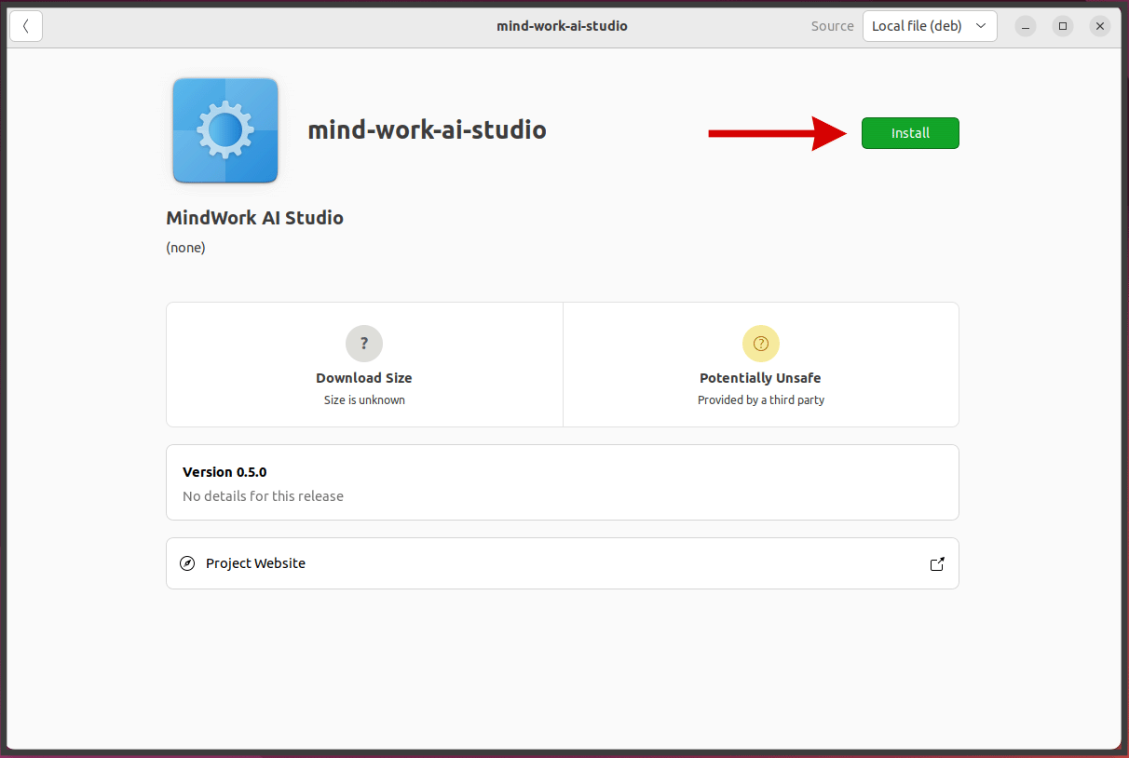
Task: Click the 'No details for this release' text
Action: coord(263,496)
